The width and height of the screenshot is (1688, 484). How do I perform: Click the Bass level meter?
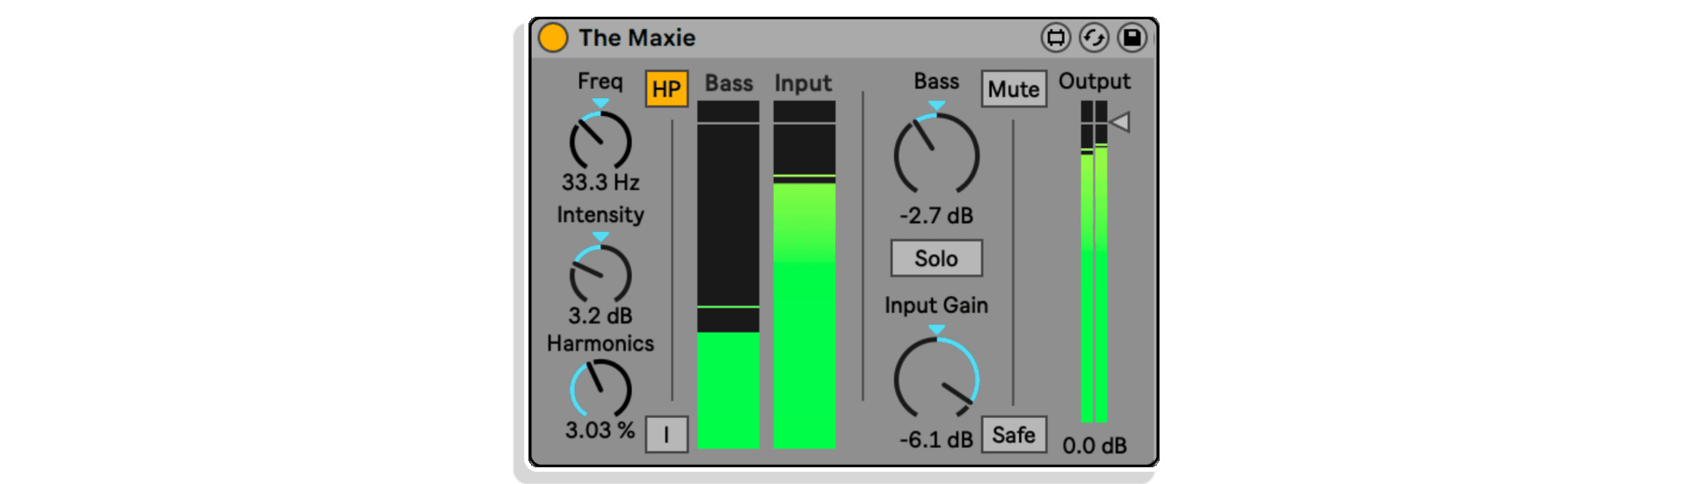click(728, 275)
